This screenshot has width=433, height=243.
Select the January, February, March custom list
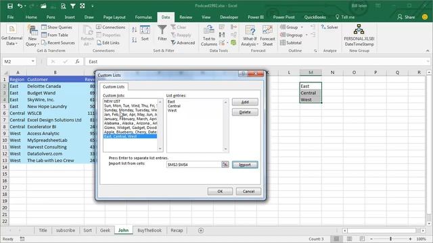[x=130, y=119]
